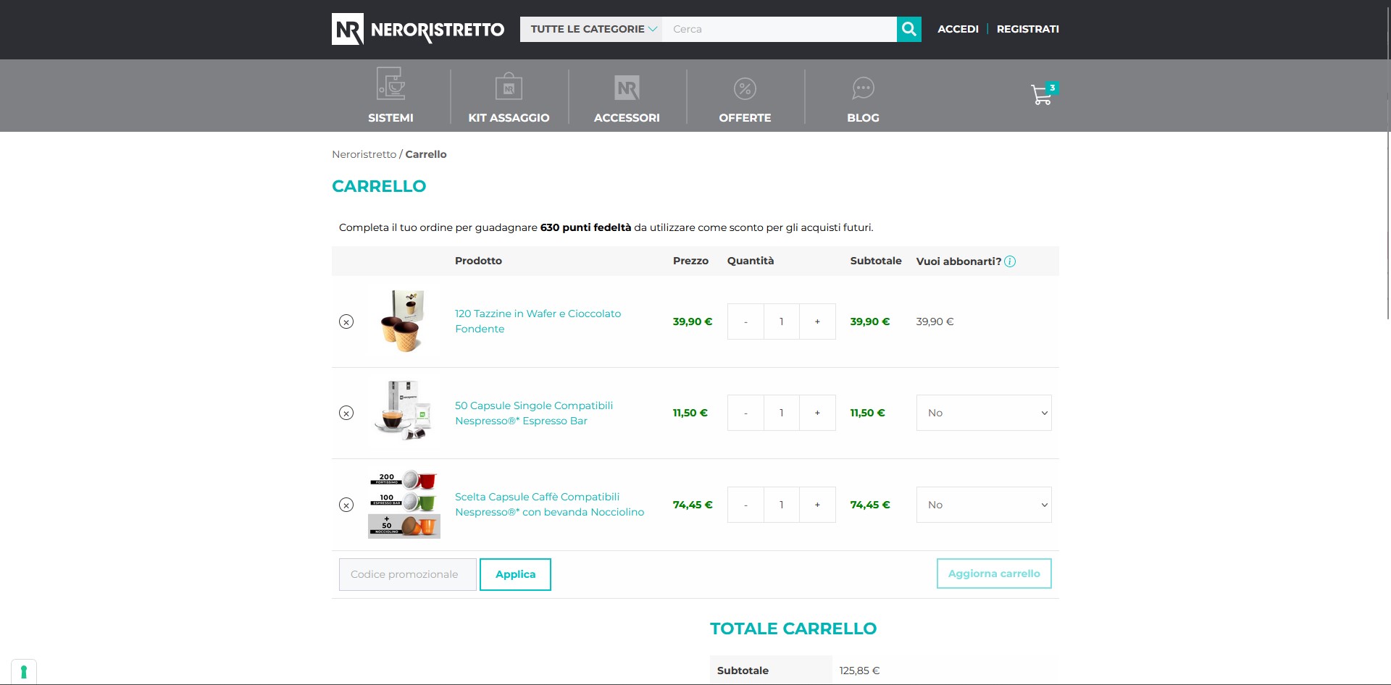Click the search magnifier button

tap(908, 29)
